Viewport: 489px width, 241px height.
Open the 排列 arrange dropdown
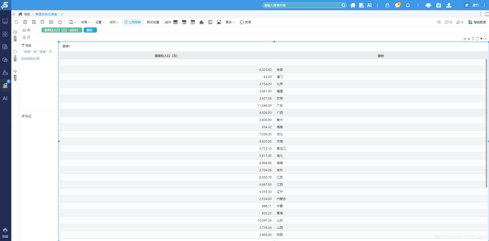(x=114, y=22)
